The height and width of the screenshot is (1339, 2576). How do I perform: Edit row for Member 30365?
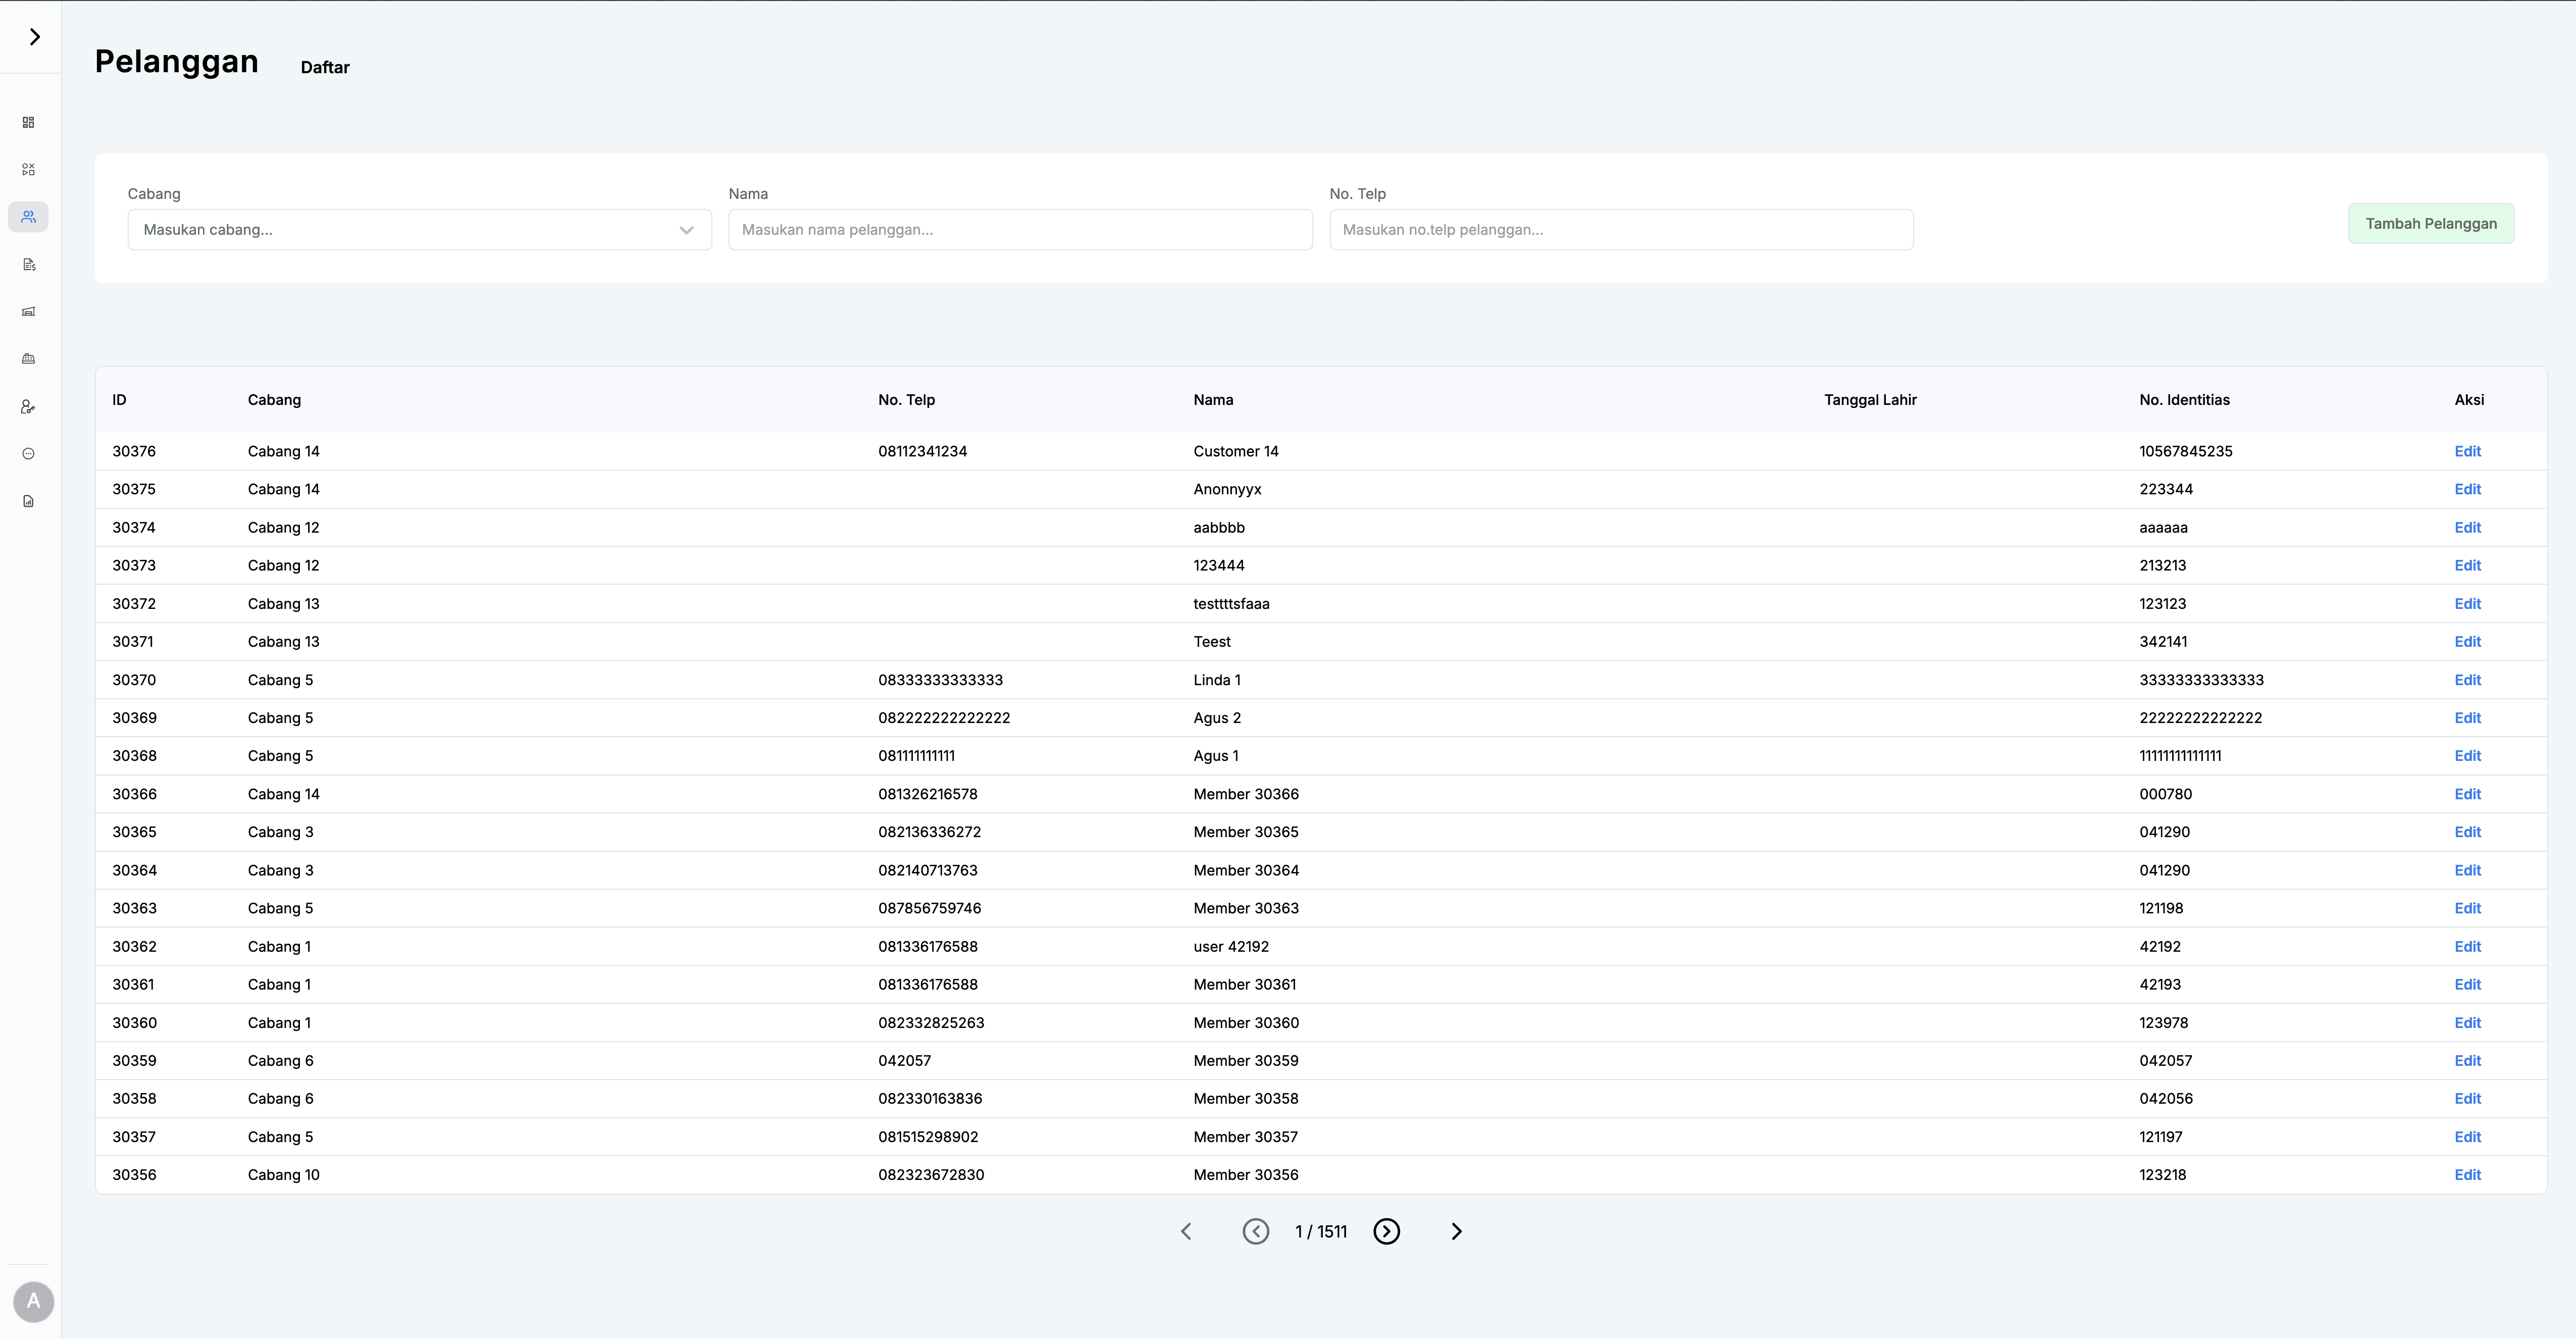[2467, 832]
